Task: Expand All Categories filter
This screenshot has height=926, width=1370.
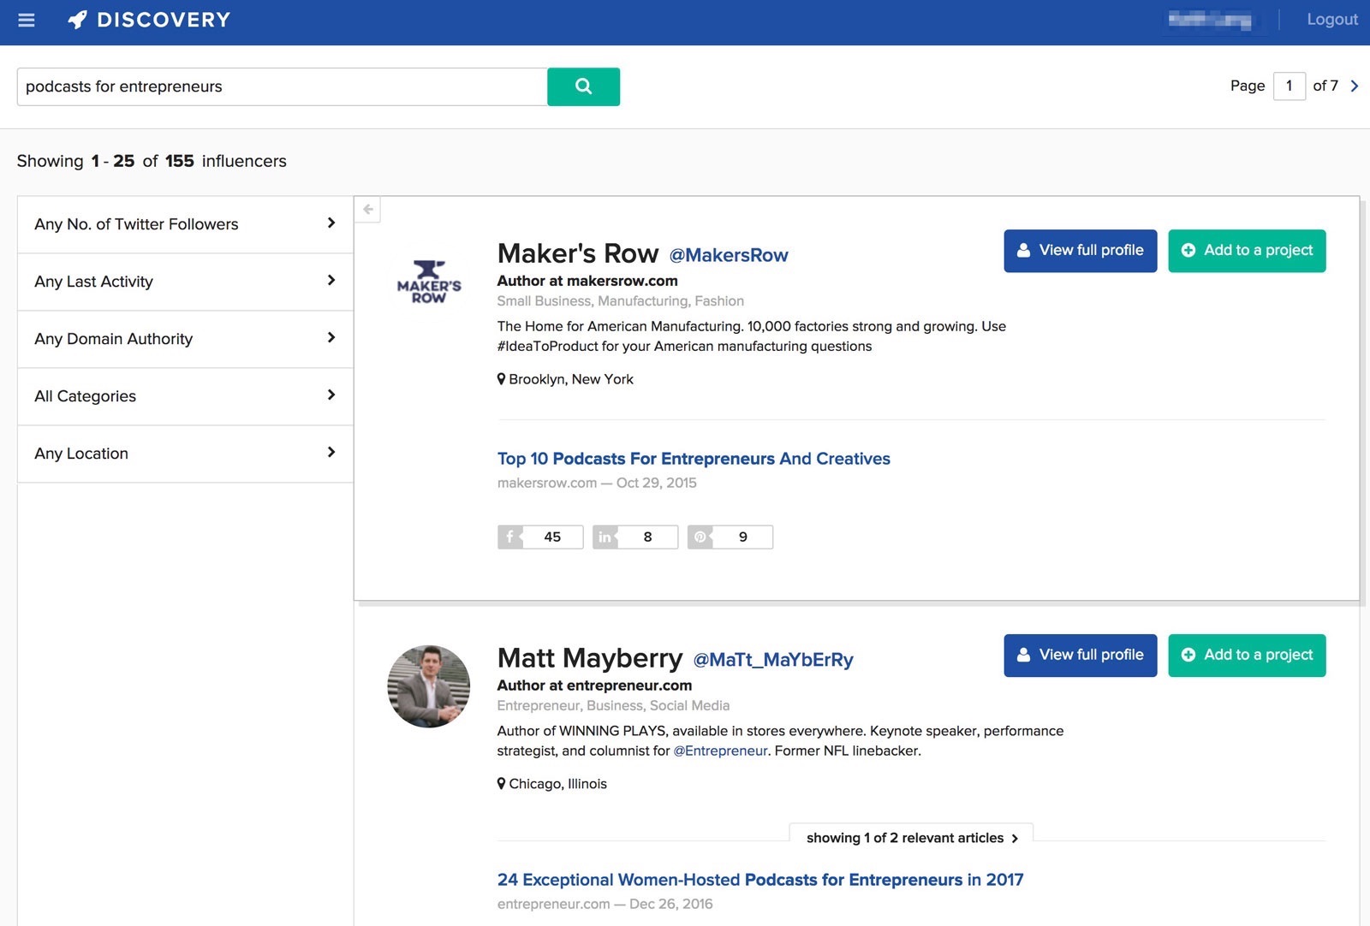Action: [185, 396]
